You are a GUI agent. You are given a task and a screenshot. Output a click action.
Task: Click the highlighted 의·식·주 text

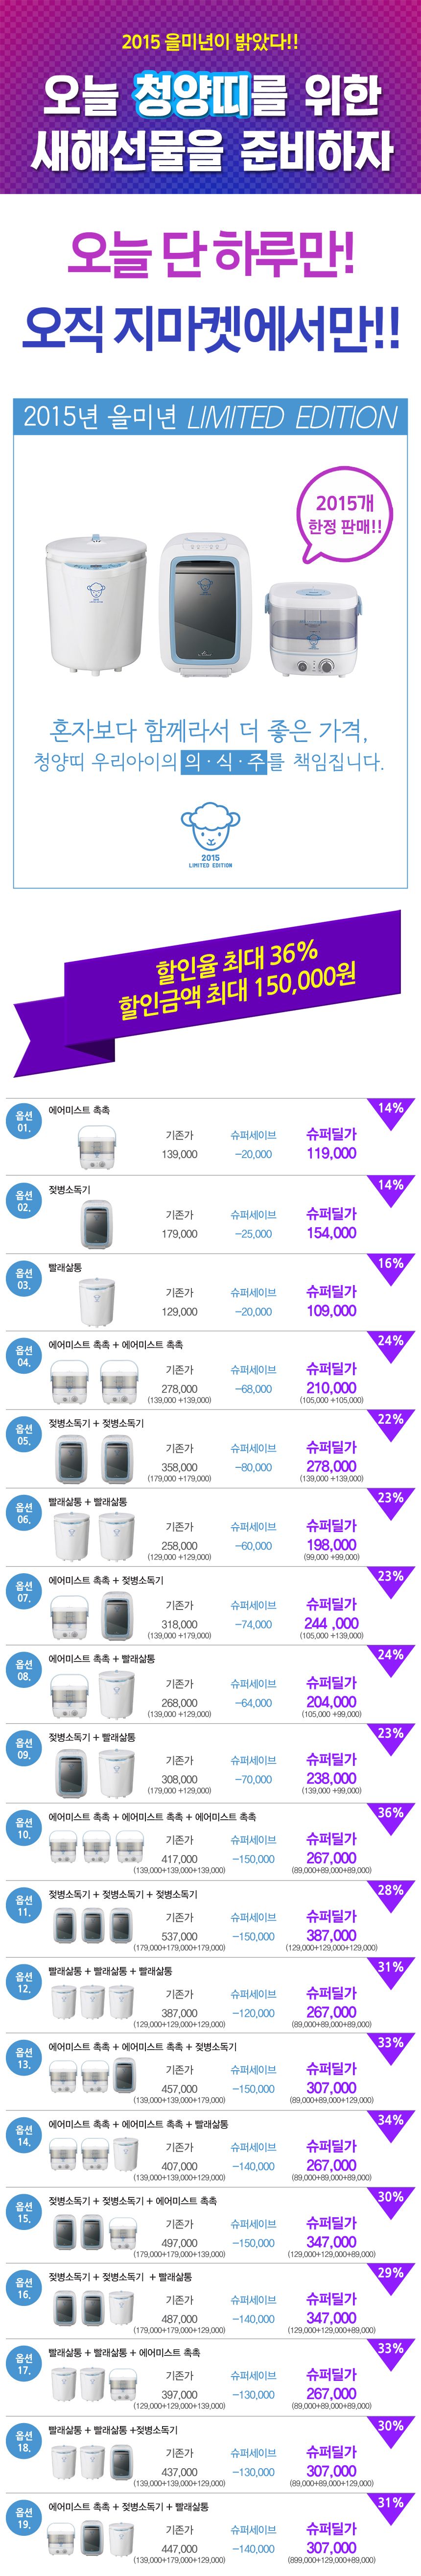tap(225, 761)
